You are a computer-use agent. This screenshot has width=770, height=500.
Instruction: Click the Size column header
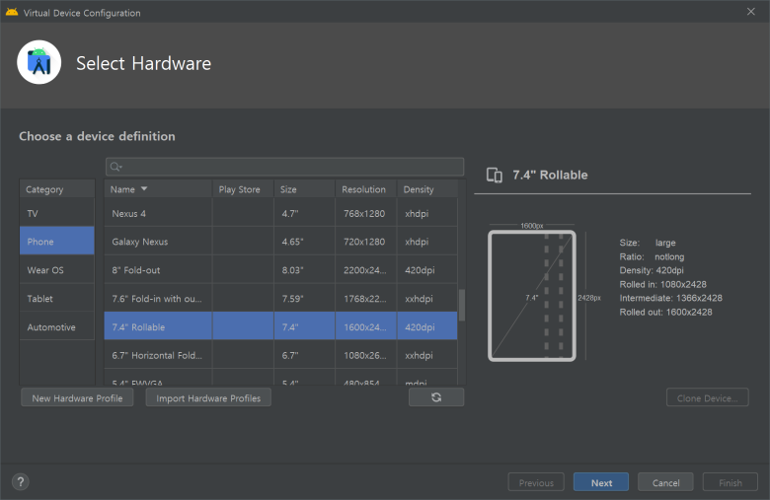(304, 189)
